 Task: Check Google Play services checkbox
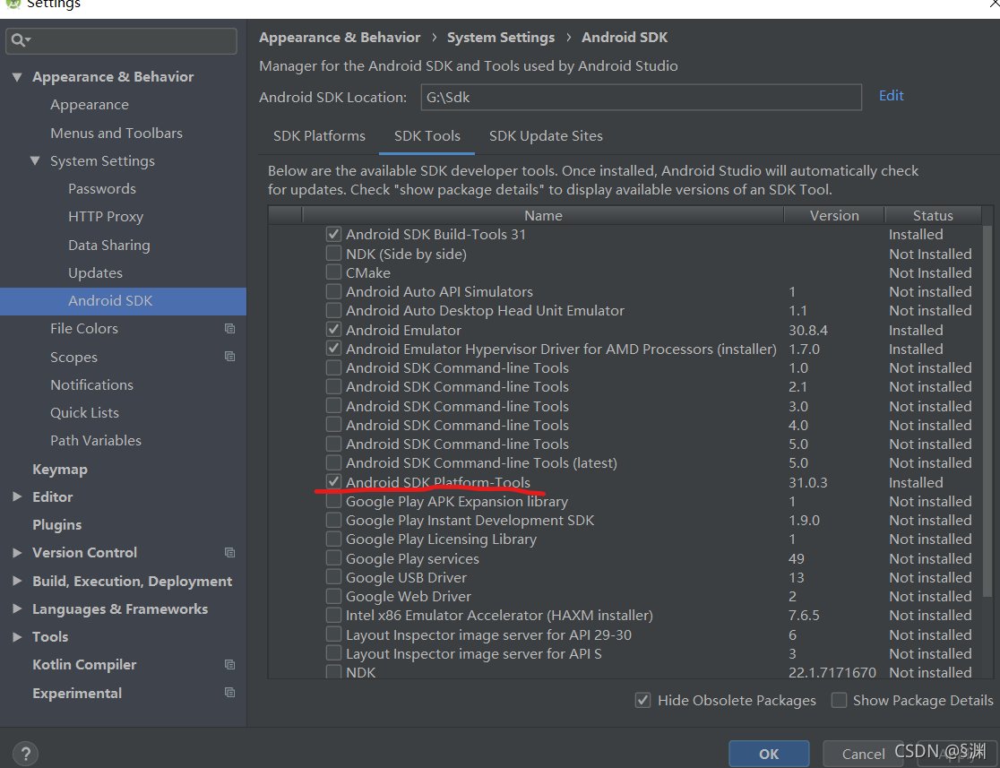point(333,558)
